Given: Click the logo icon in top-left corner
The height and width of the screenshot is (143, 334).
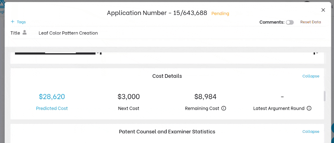Looking at the screenshot, I should tap(2, 3).
